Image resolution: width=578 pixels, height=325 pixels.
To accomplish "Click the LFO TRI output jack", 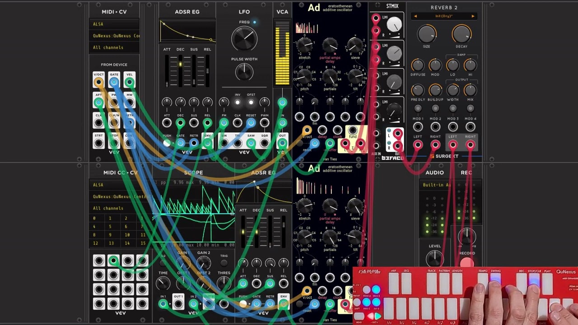I will click(238, 143).
